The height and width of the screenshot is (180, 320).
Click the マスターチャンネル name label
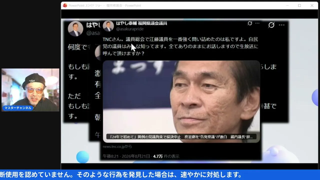18,108
